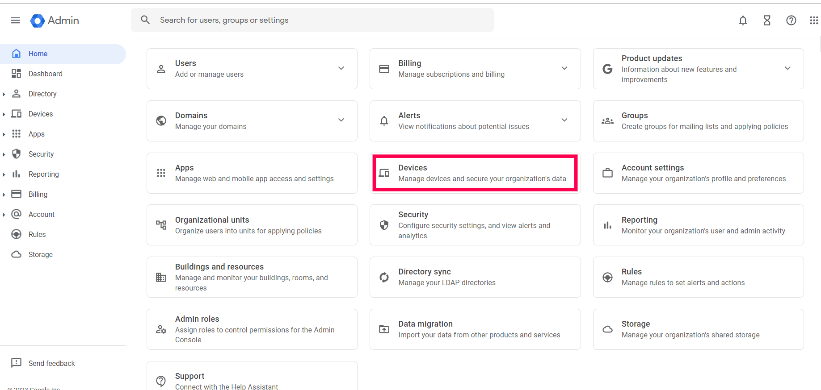Click the Google Admin logo
821x390 pixels.
click(x=55, y=21)
